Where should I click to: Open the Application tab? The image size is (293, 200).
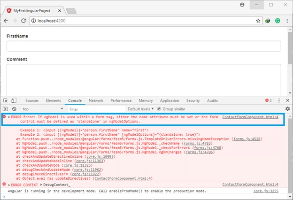(x=170, y=100)
